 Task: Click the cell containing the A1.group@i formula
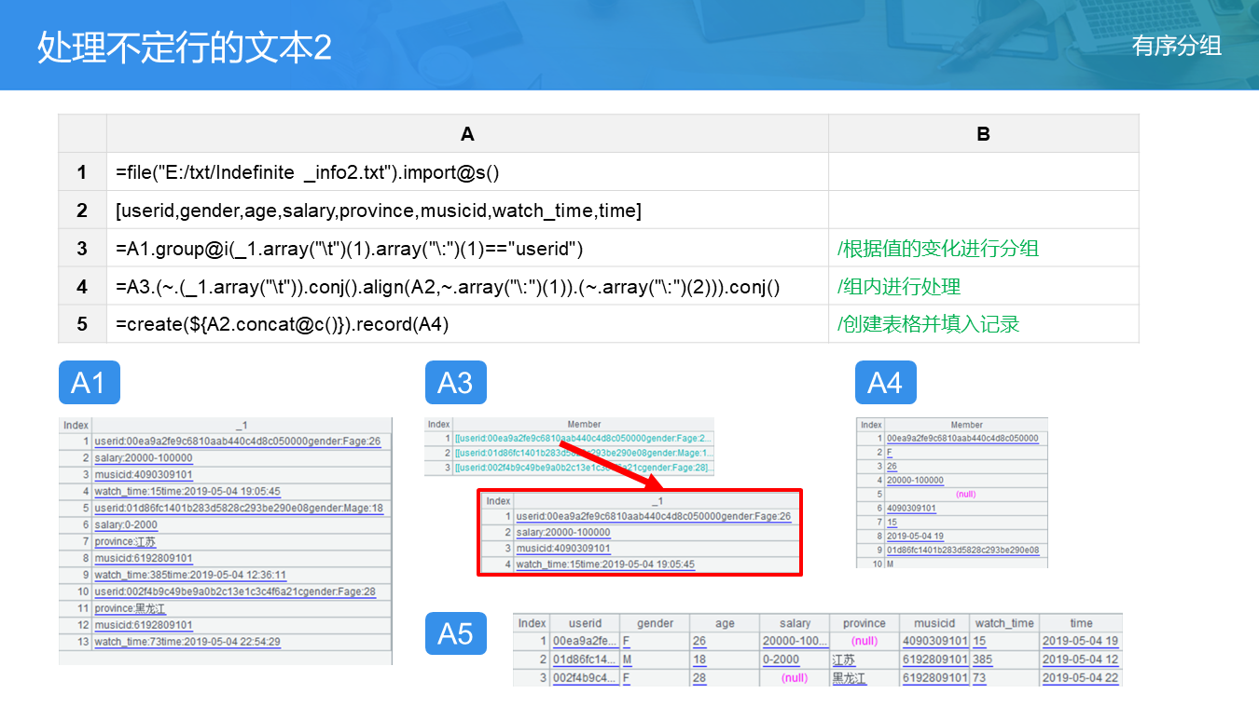pyautogui.click(x=350, y=249)
